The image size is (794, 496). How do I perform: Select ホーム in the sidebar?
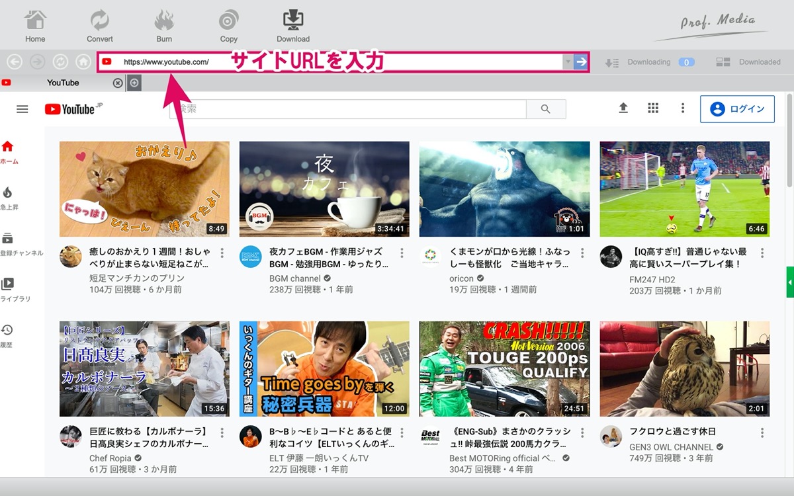click(x=9, y=152)
